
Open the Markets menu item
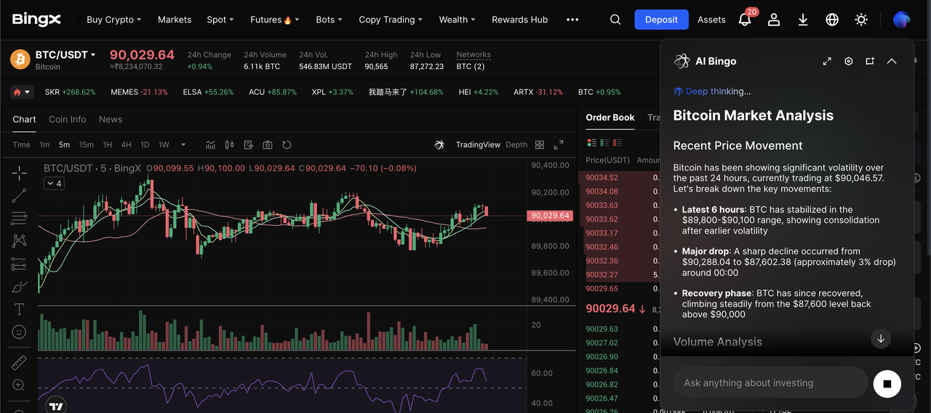[x=175, y=20]
